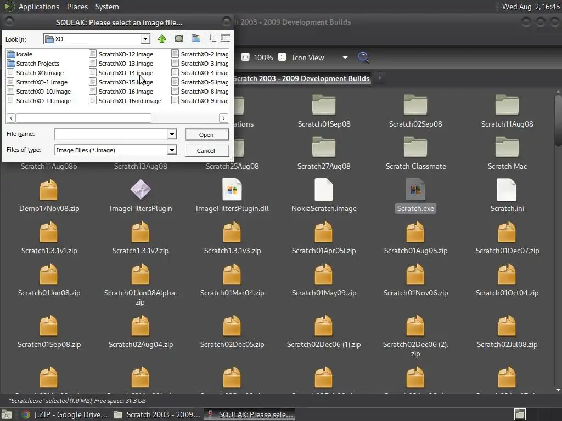The height and width of the screenshot is (421, 562).
Task: Go up one folder level in dialog
Action: click(x=162, y=38)
